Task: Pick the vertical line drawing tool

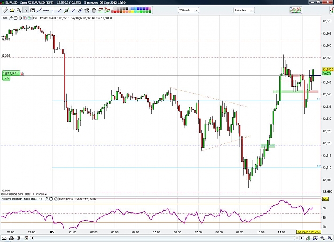Action: (x=53, y=10)
